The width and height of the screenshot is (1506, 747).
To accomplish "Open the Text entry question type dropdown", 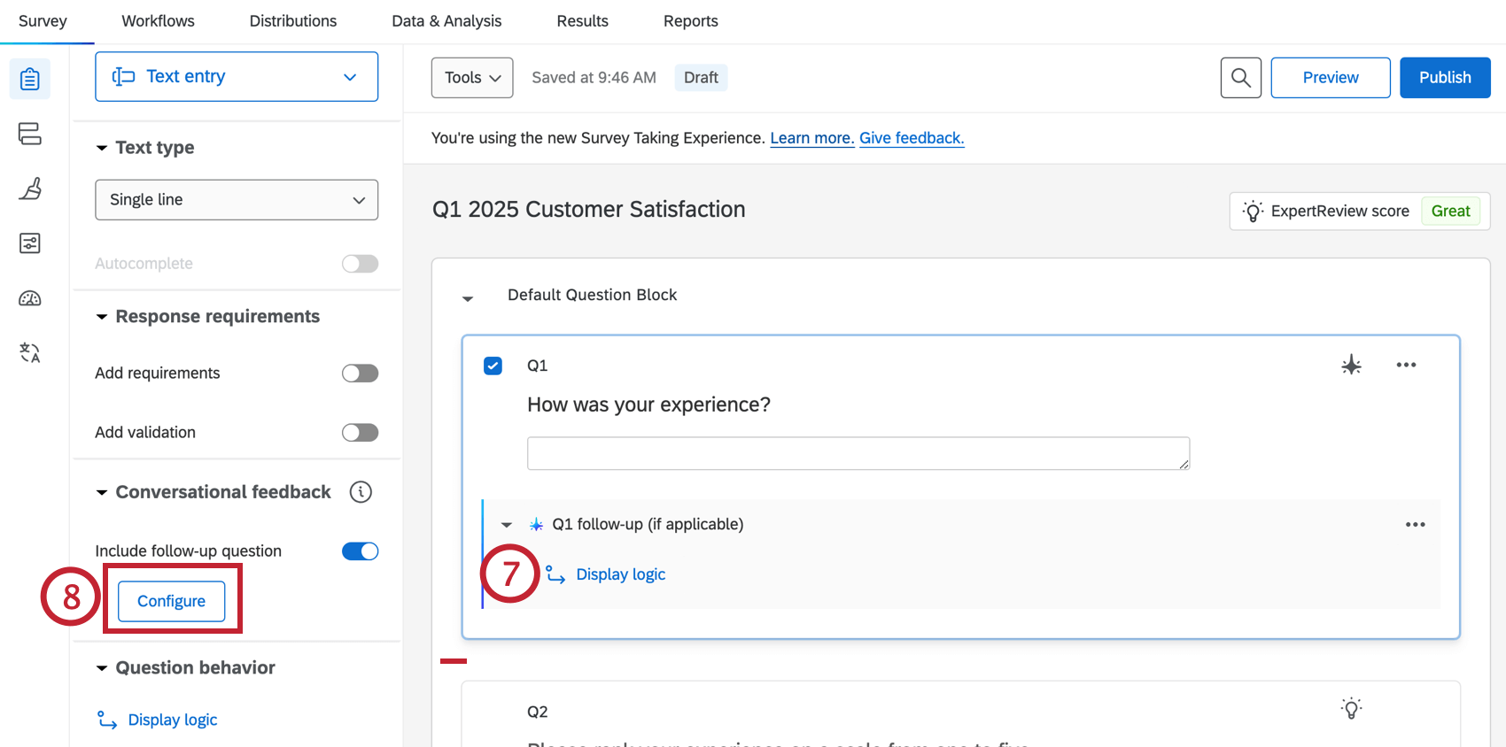I will [x=237, y=77].
